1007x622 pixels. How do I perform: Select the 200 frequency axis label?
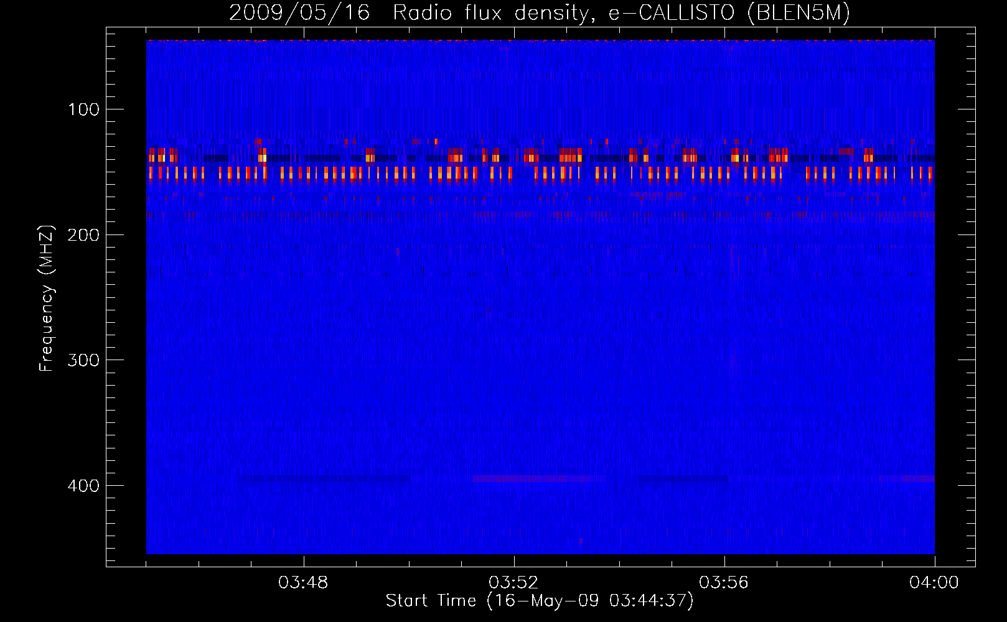(84, 235)
